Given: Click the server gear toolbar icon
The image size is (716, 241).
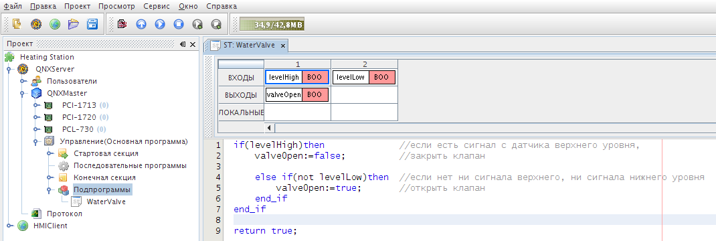Looking at the screenshot, I should tap(36, 23).
